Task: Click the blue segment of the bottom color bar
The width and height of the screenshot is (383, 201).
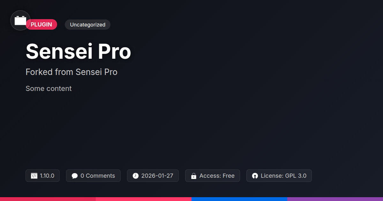Action: pos(239,199)
